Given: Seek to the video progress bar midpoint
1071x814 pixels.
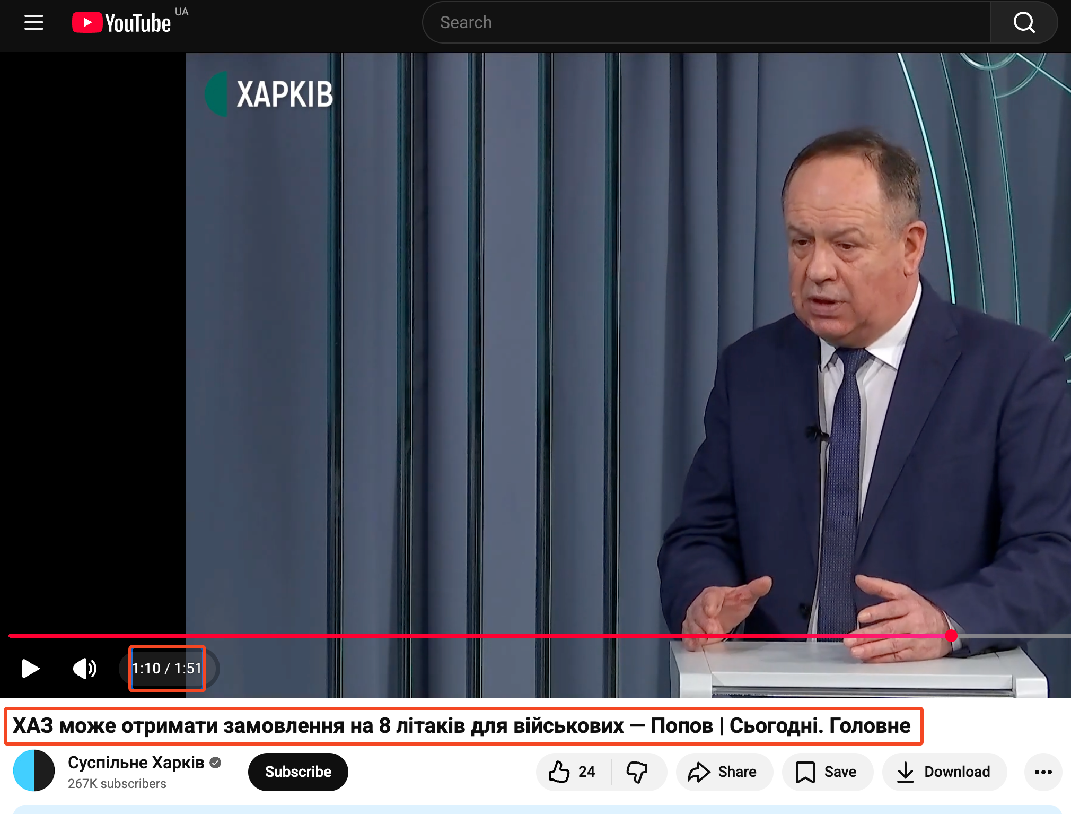Looking at the screenshot, I should (x=540, y=636).
